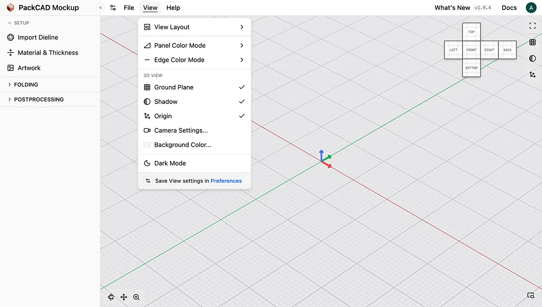Click the Panel Color Mode icon

[147, 45]
